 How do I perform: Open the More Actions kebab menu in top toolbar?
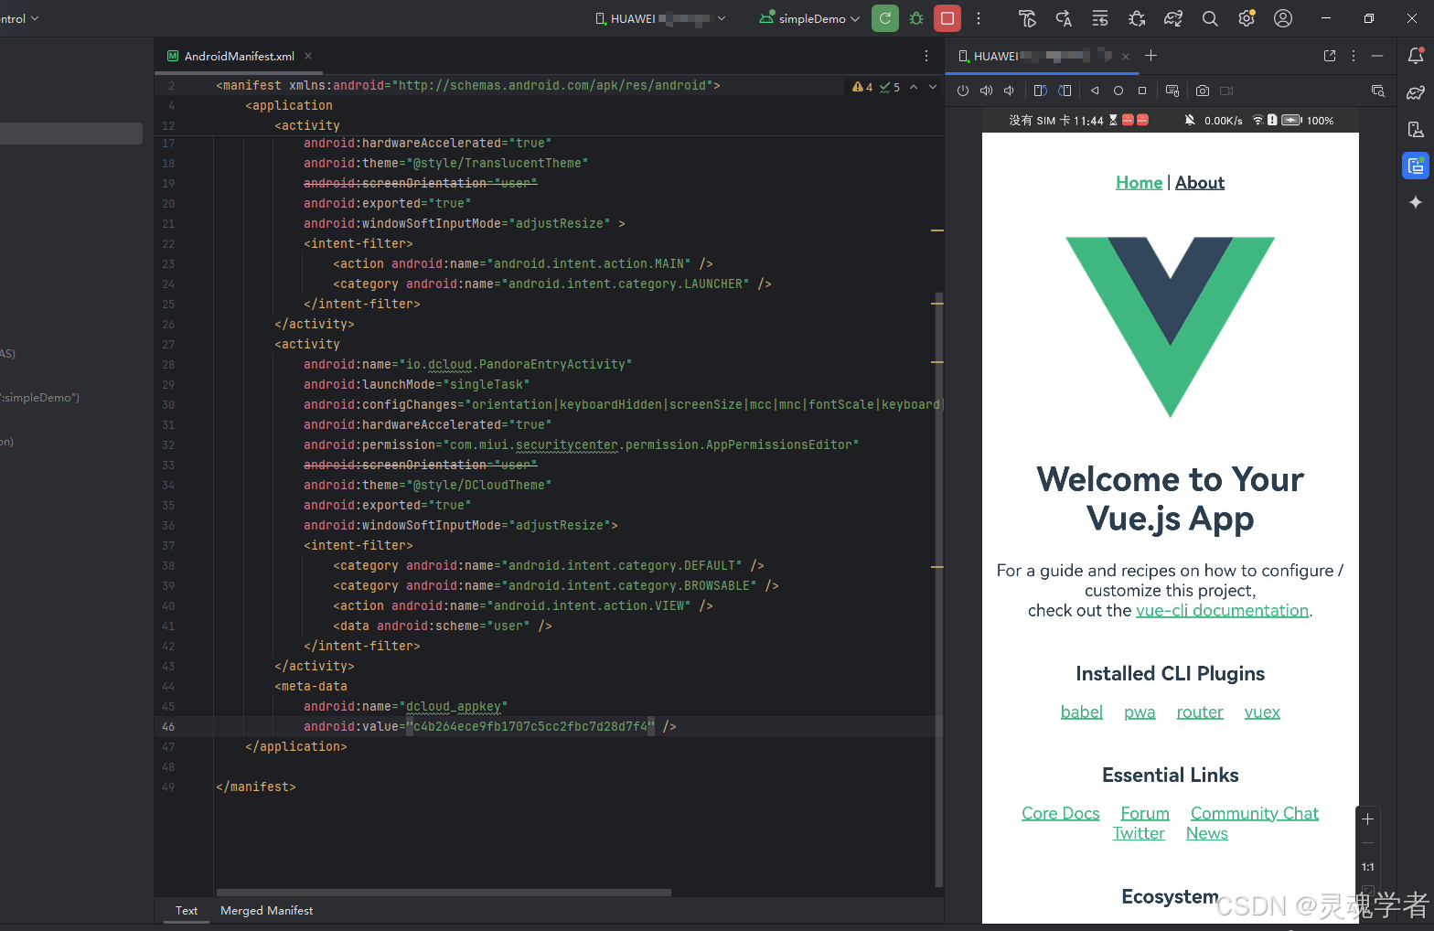point(979,18)
